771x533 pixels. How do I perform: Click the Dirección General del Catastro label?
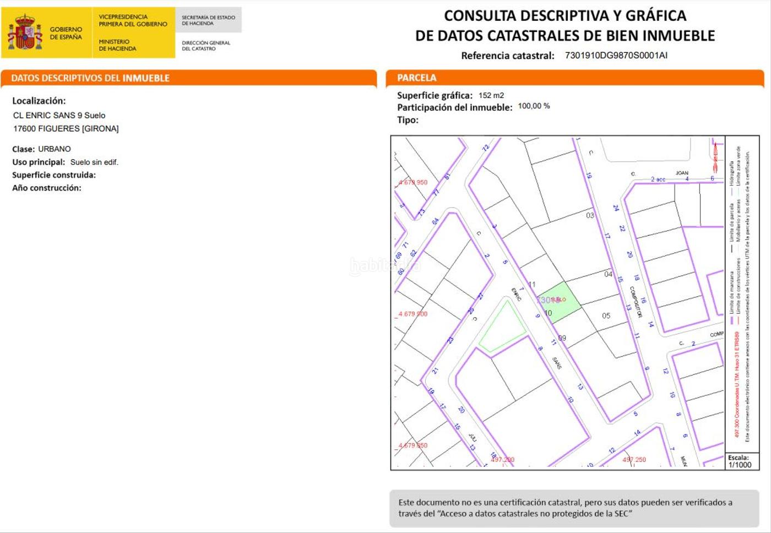click(206, 46)
